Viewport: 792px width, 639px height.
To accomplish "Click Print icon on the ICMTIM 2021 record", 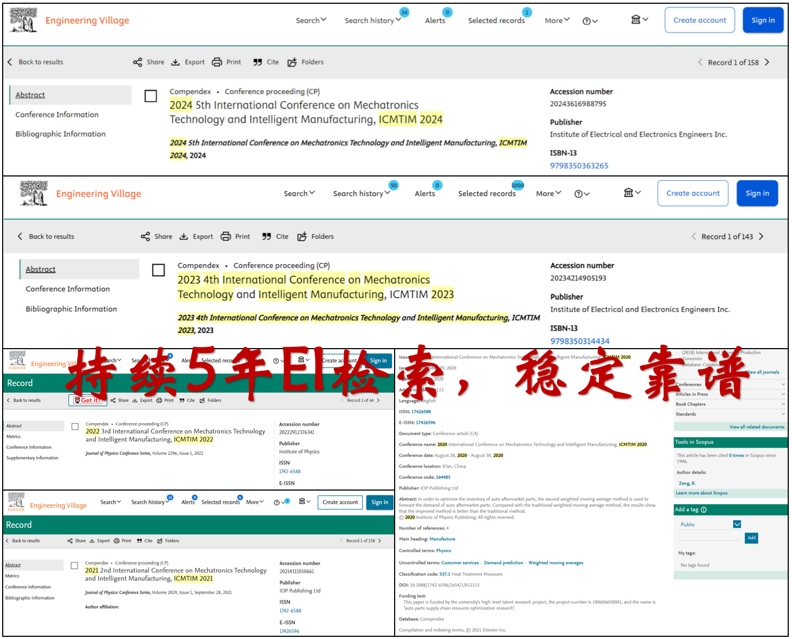I will [x=116, y=541].
